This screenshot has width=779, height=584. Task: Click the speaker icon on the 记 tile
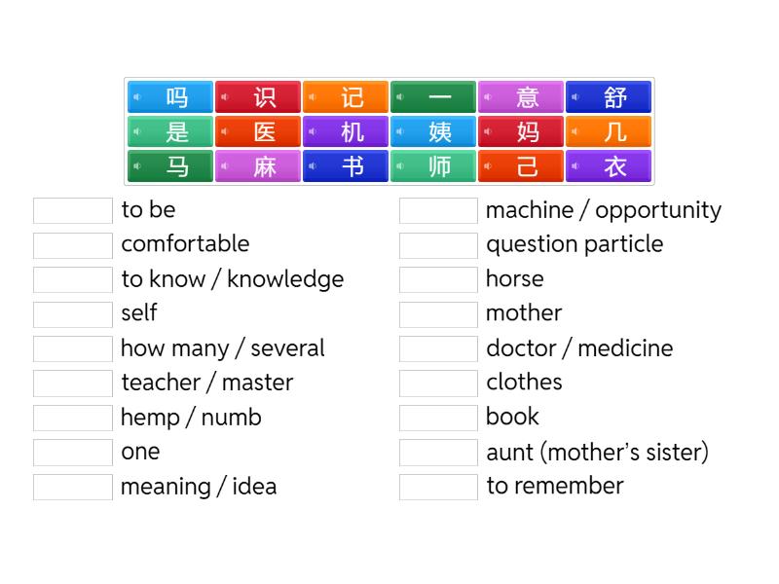pyautogui.click(x=313, y=97)
